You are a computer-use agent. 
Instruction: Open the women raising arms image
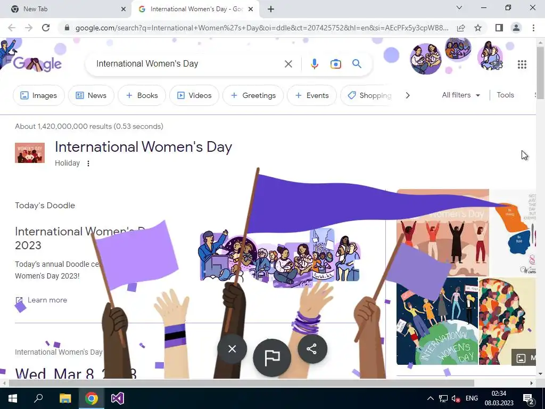point(442,233)
